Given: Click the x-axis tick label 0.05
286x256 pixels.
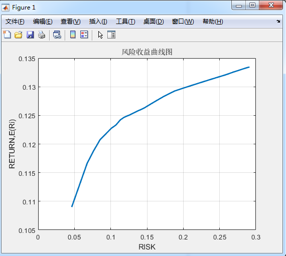Looking at the screenshot, I should click(74, 237).
